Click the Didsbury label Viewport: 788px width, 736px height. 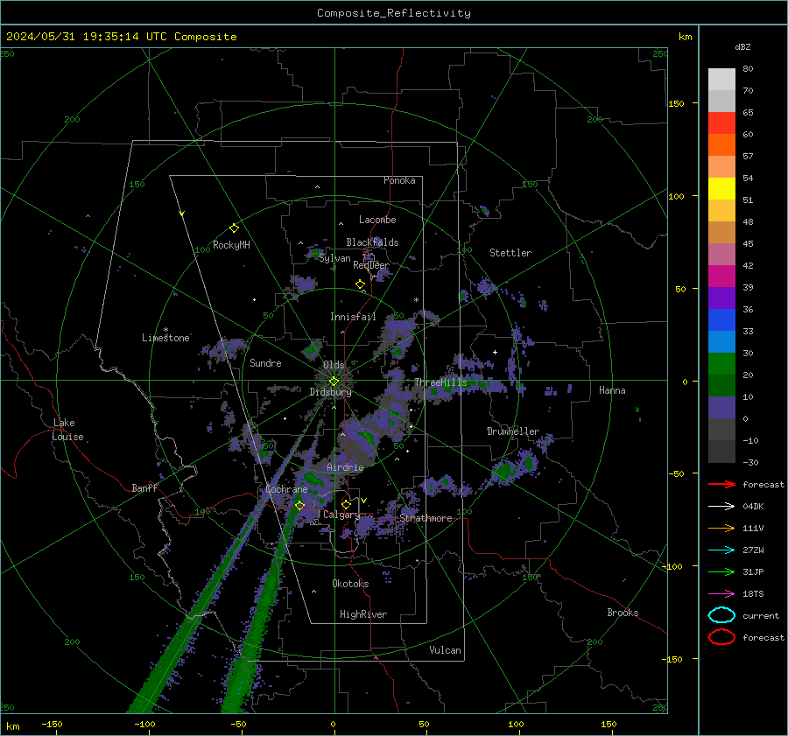point(330,392)
